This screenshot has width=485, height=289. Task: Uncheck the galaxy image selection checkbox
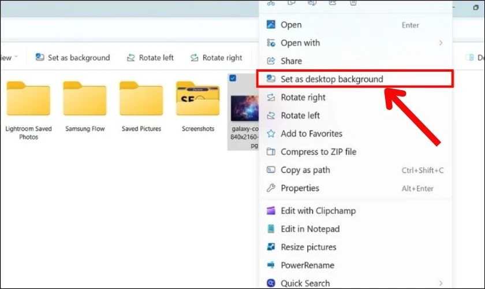coord(233,78)
